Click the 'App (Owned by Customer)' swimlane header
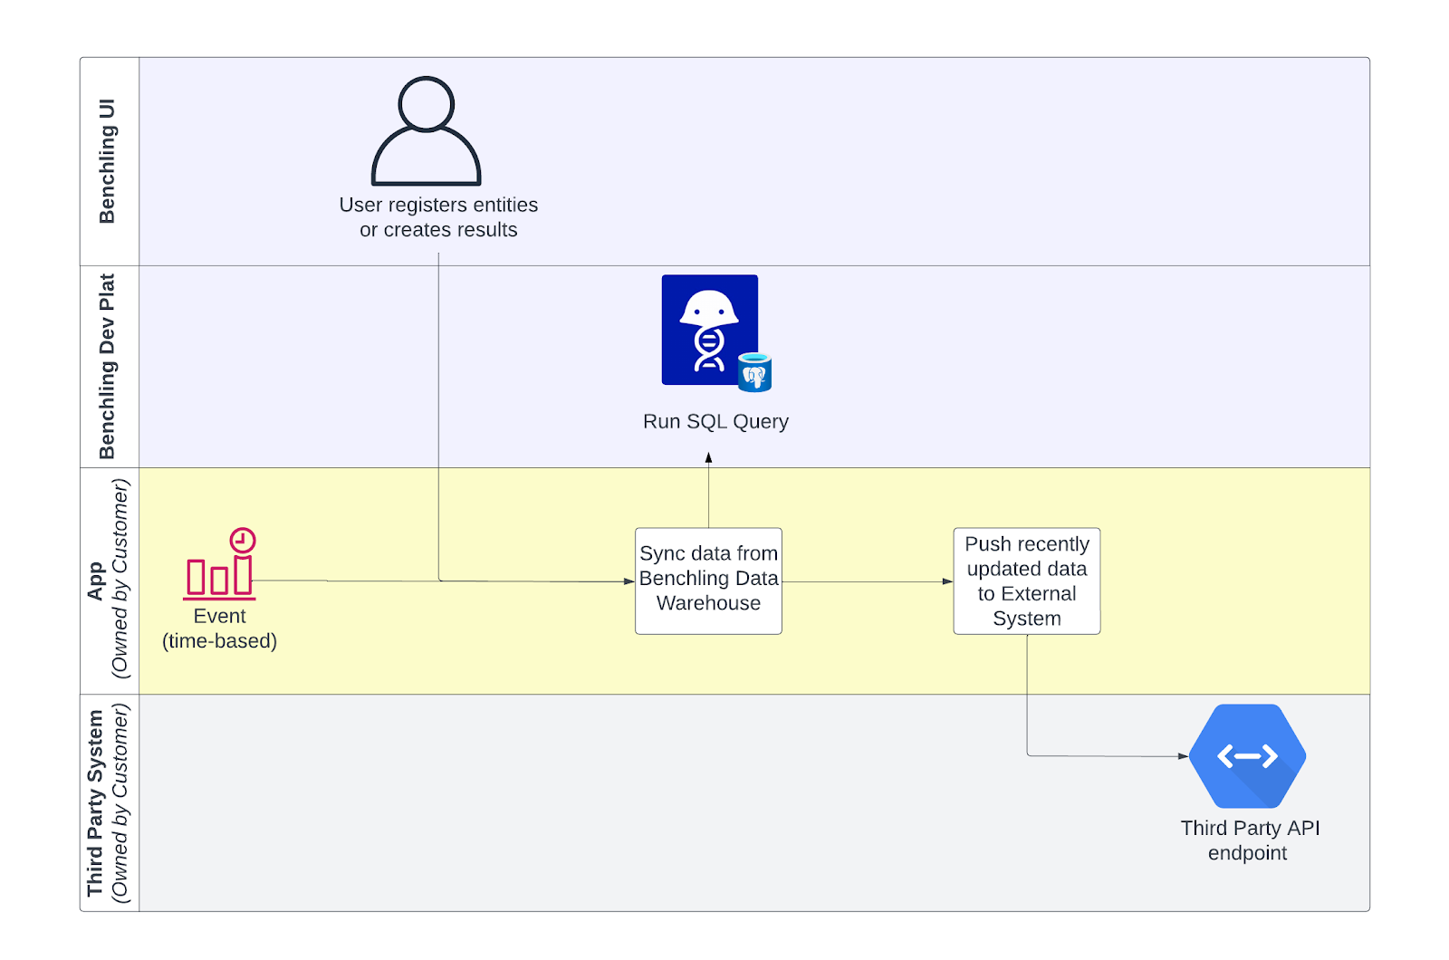This screenshot has width=1449, height=960. point(110,581)
